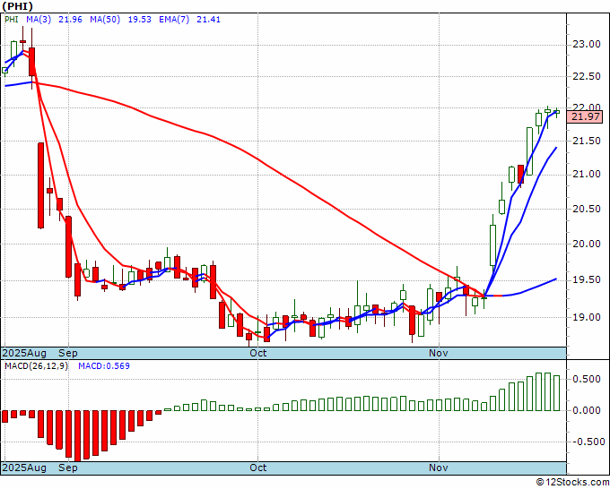Select 2025Aug below the MACD panel

24,468
